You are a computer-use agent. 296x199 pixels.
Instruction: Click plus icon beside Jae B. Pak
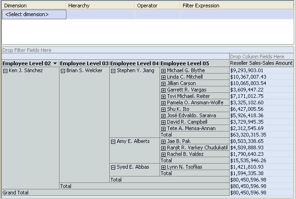coord(164,142)
